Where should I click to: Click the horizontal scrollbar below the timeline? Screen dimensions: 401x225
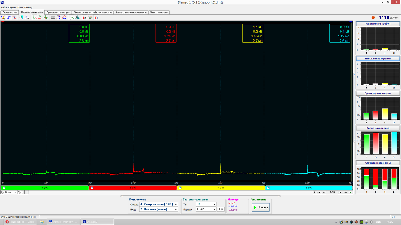pos(169,192)
